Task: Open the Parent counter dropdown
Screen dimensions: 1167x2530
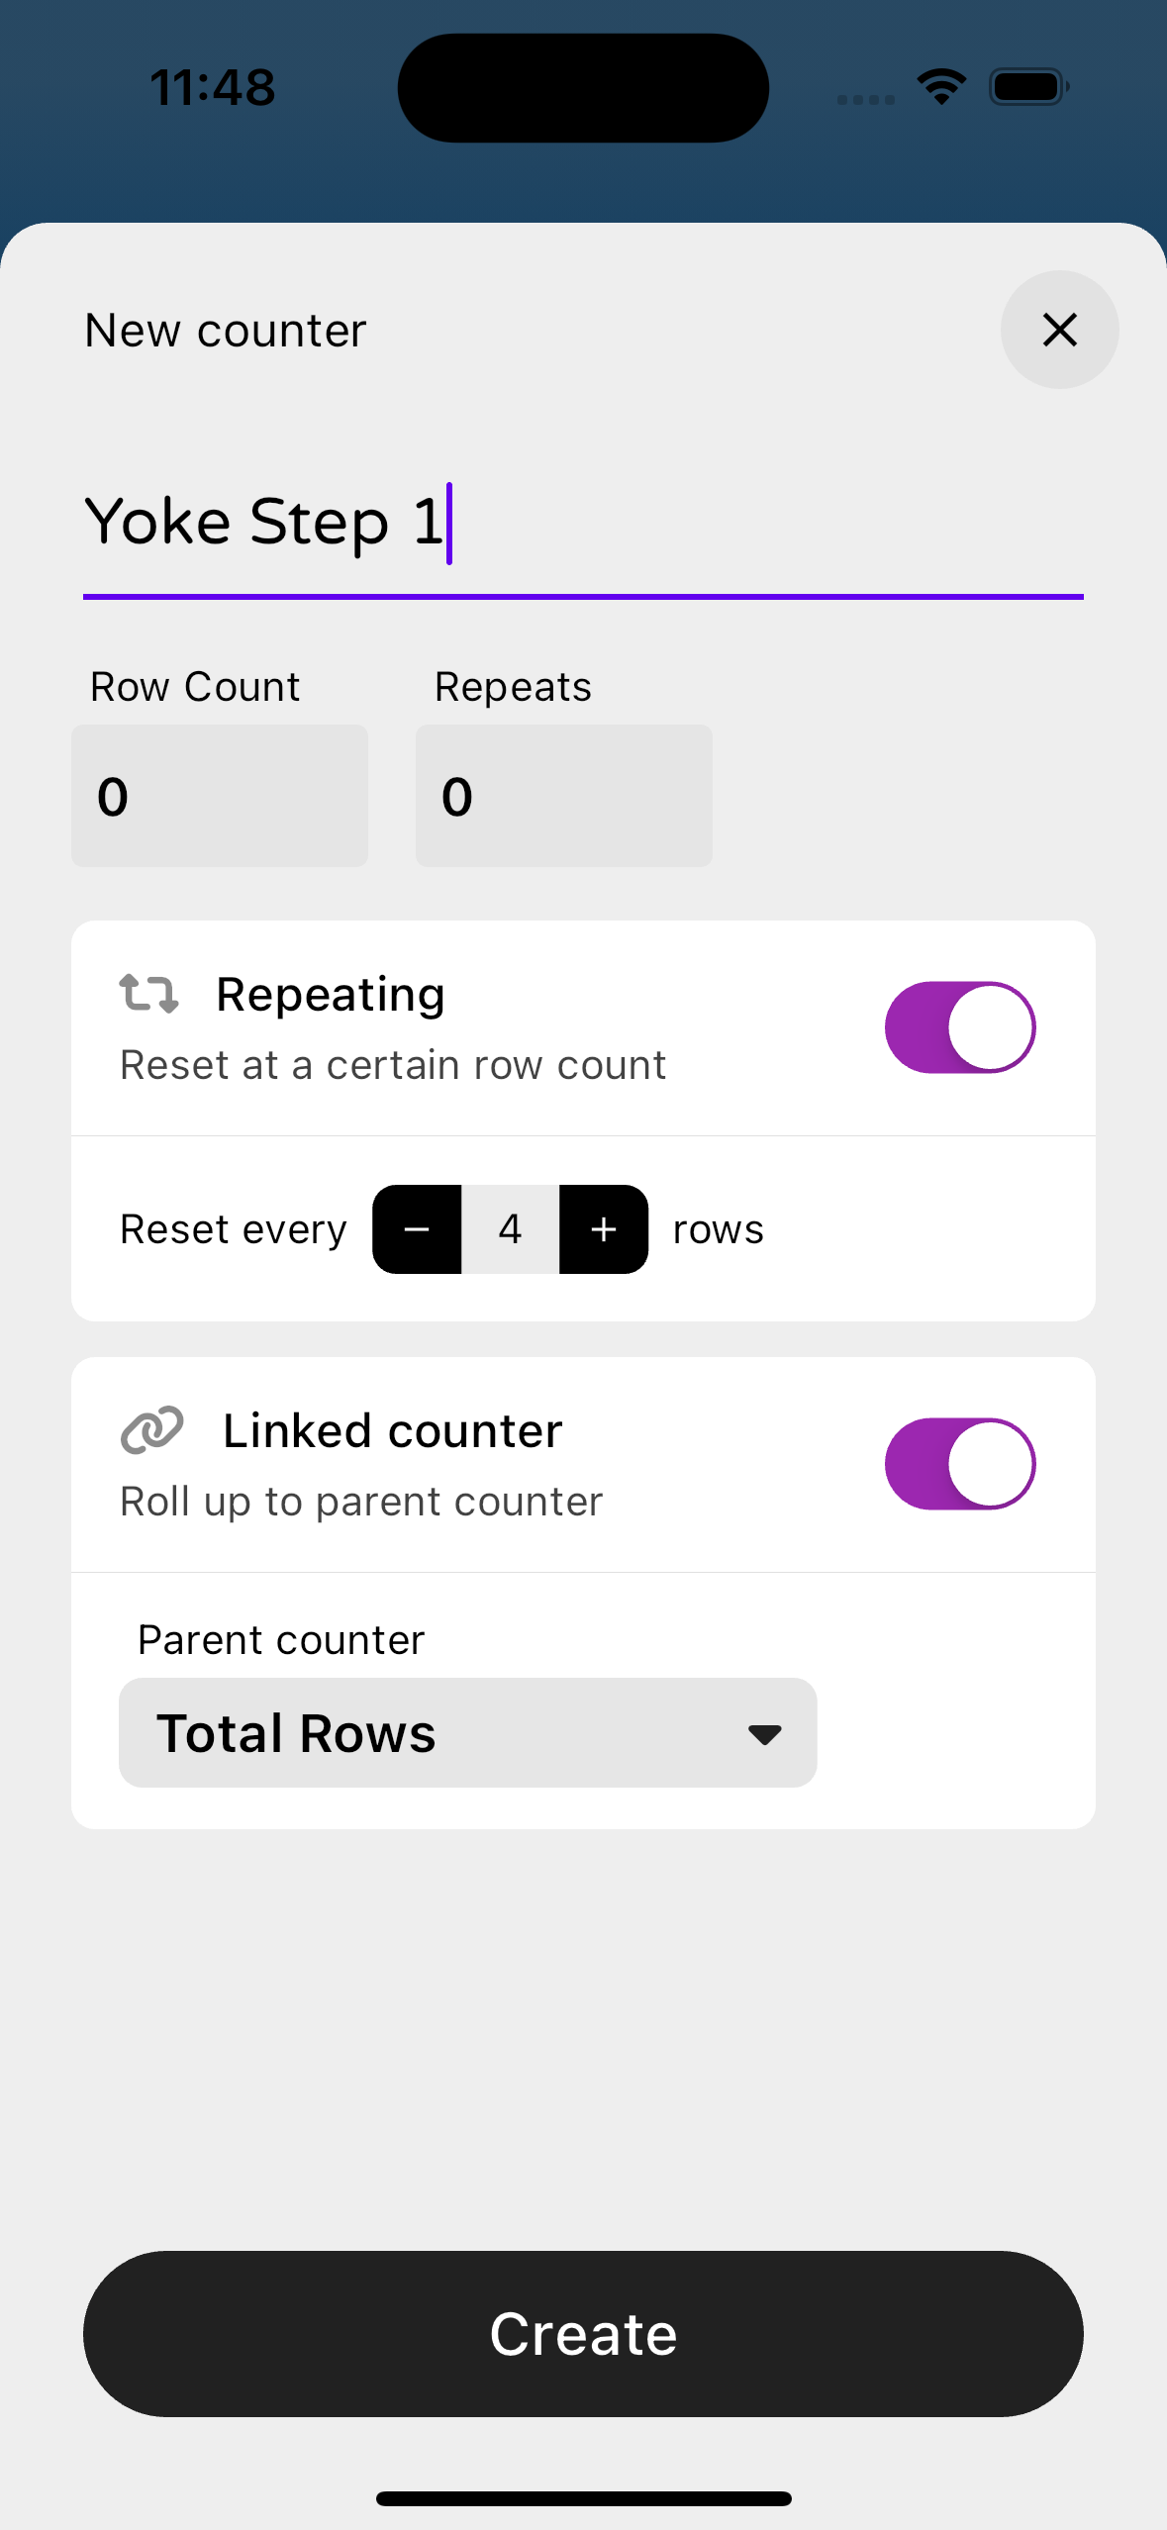Action: tap(467, 1732)
